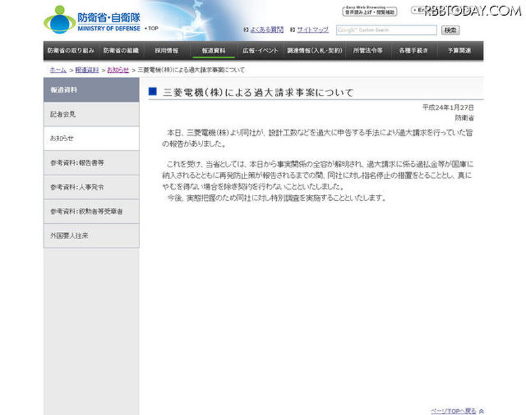Open the 防衛省の取り組み menu
The image size is (526, 415).
71,51
